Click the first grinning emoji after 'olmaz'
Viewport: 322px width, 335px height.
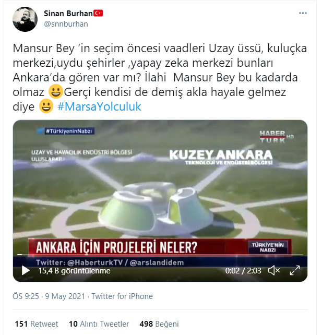click(55, 92)
